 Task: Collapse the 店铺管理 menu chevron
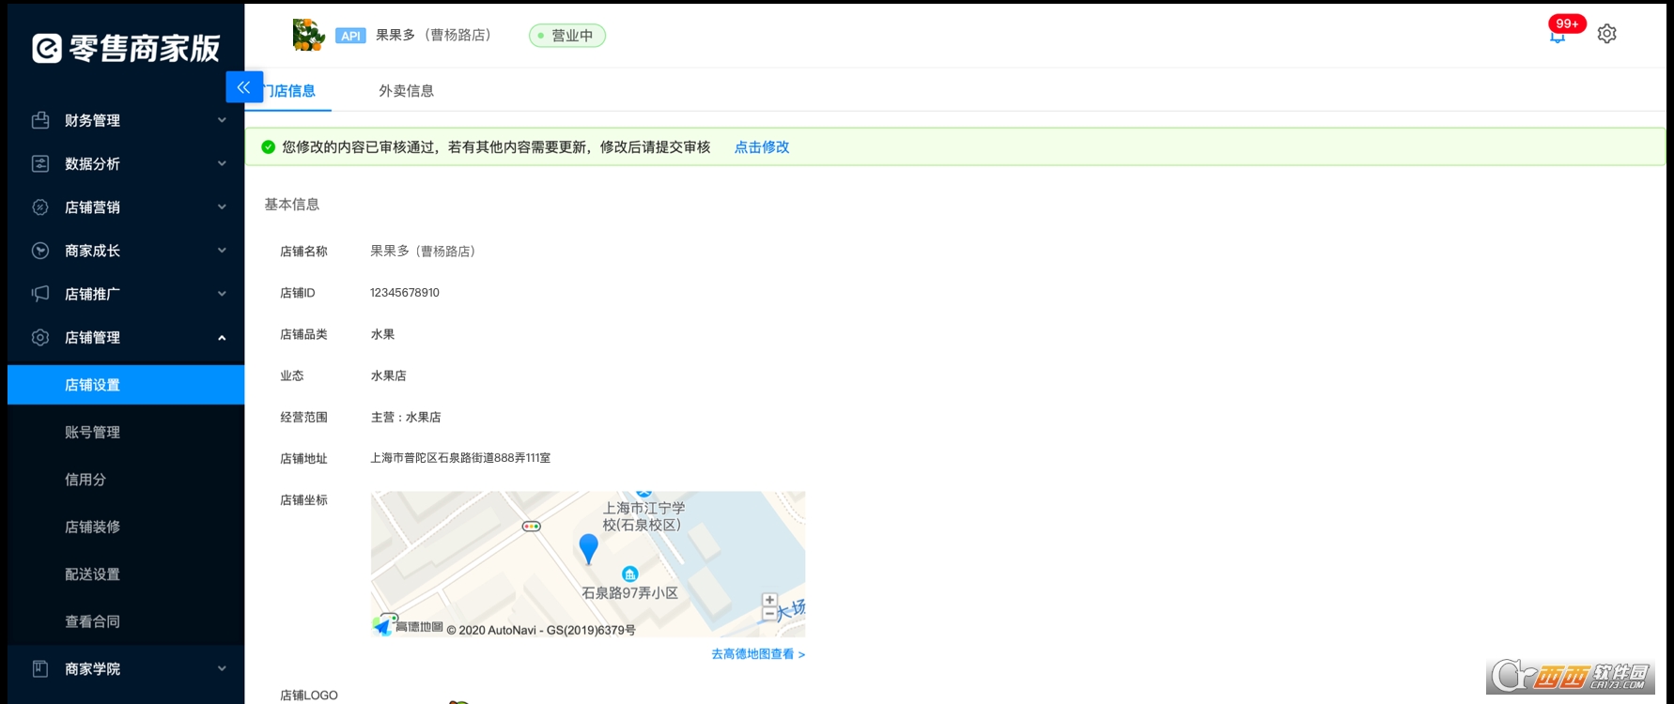(x=222, y=338)
